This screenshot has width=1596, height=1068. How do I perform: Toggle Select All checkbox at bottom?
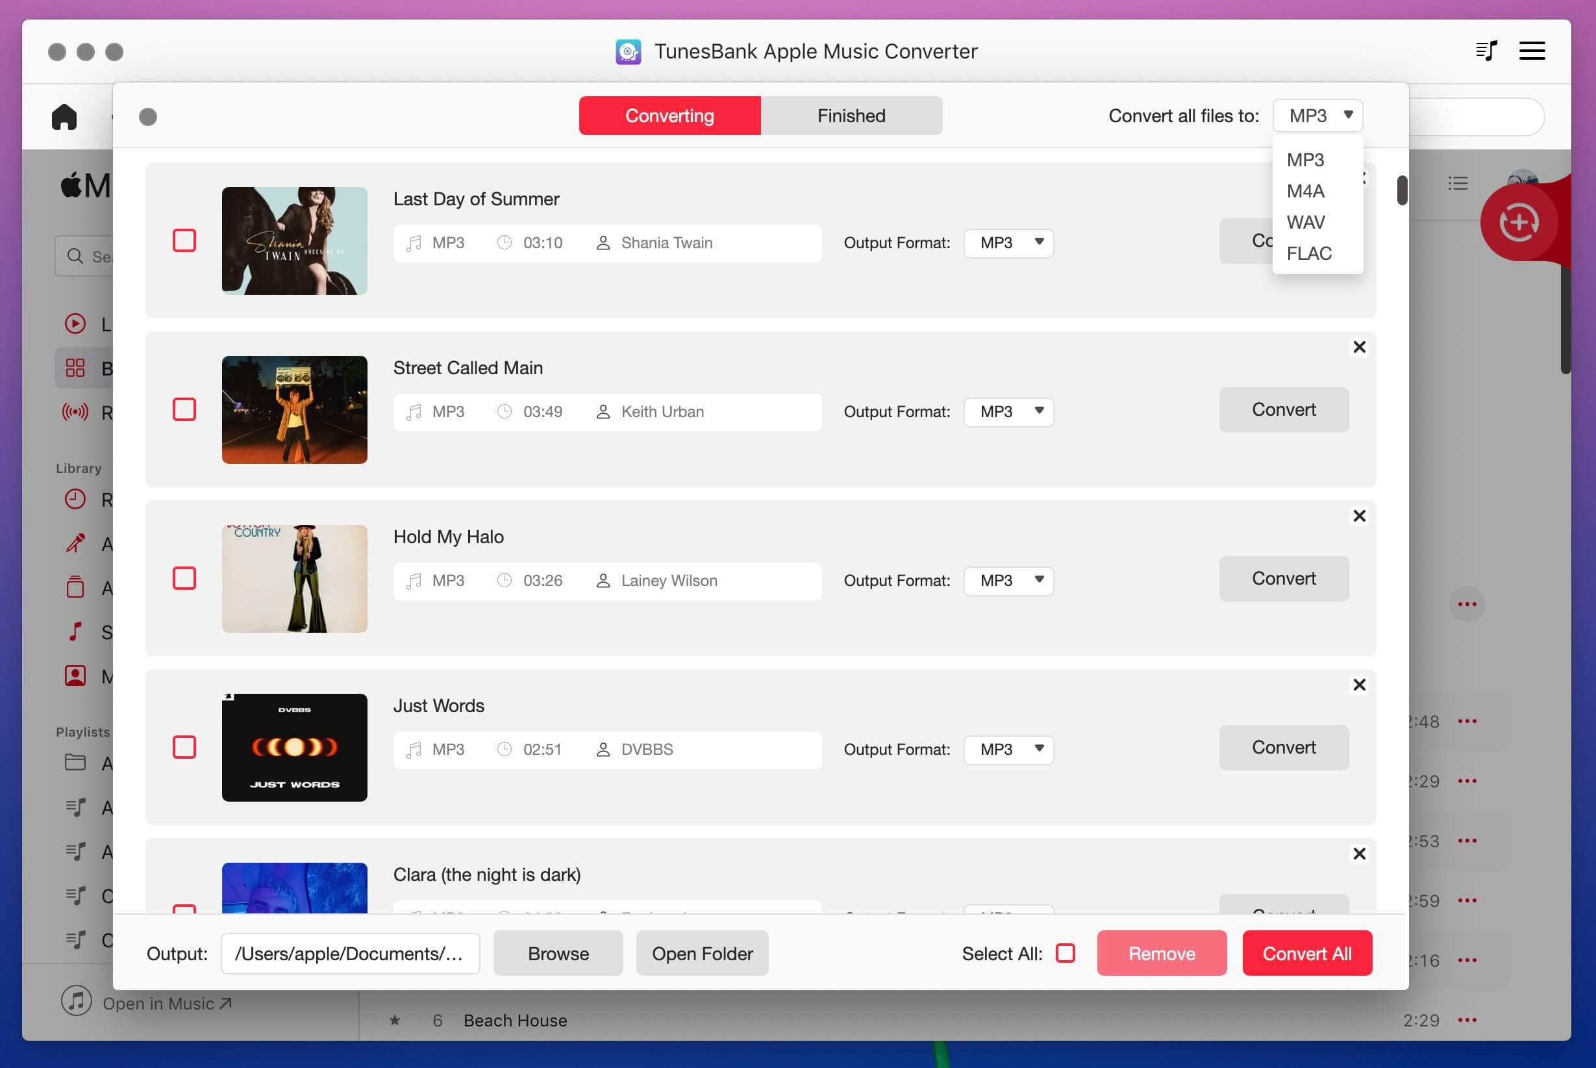click(x=1064, y=952)
